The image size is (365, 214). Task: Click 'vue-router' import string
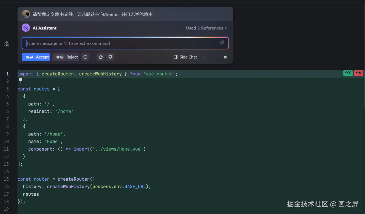[x=159, y=74]
